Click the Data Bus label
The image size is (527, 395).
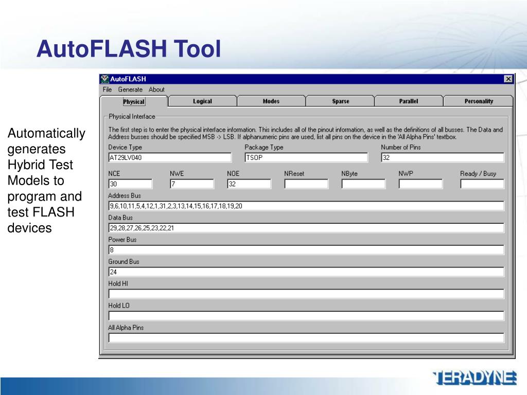120,218
